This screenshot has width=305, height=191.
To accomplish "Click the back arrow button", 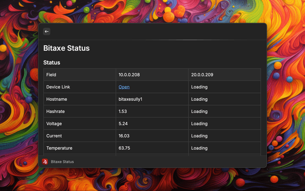I will pos(47,32).
